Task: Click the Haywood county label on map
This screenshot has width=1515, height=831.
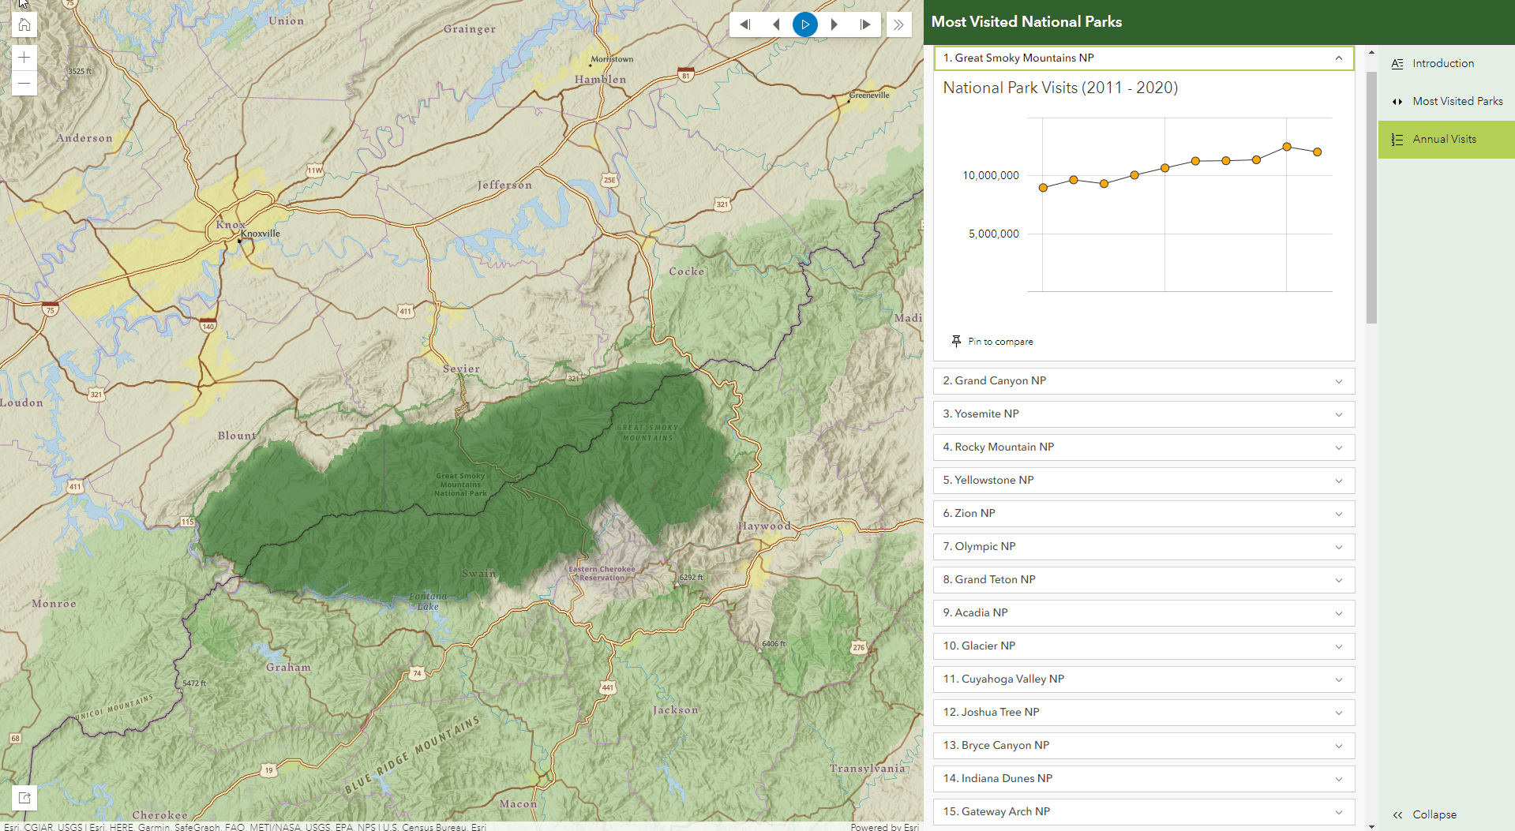Action: [x=764, y=526]
